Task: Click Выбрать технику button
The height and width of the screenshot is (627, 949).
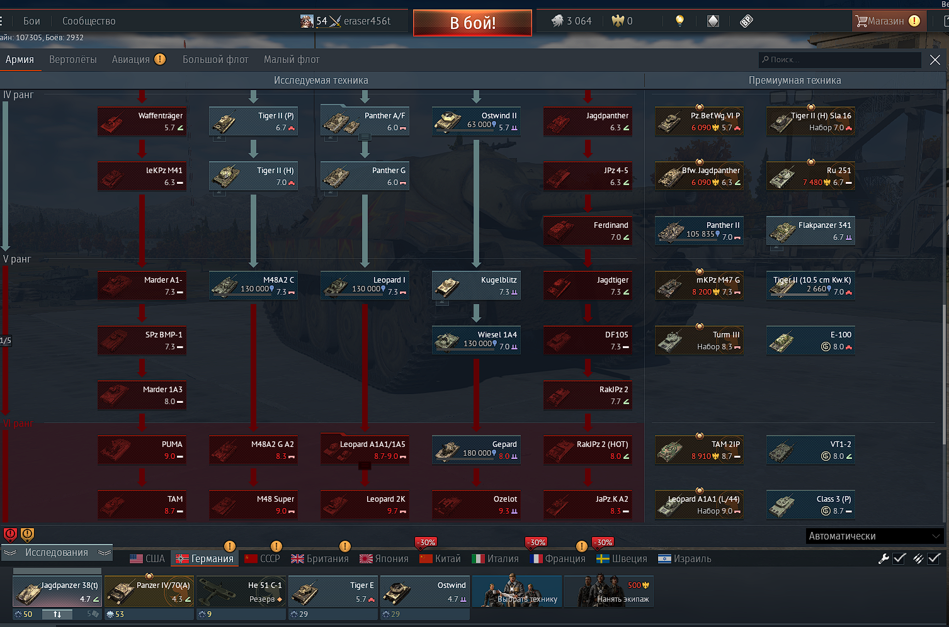Action: [516, 592]
